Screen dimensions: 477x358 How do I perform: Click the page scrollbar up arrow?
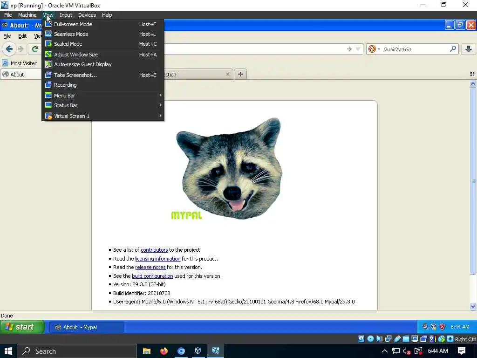tap(473, 83)
